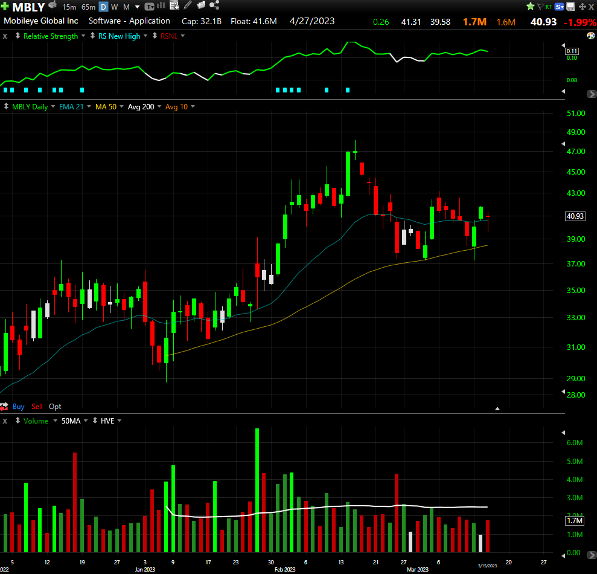The width and height of the screenshot is (597, 574).
Task: Click the green plus add-symbol icon
Action: tap(5, 6)
